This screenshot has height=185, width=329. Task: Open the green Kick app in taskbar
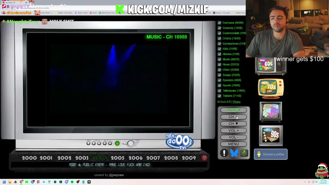27,182
